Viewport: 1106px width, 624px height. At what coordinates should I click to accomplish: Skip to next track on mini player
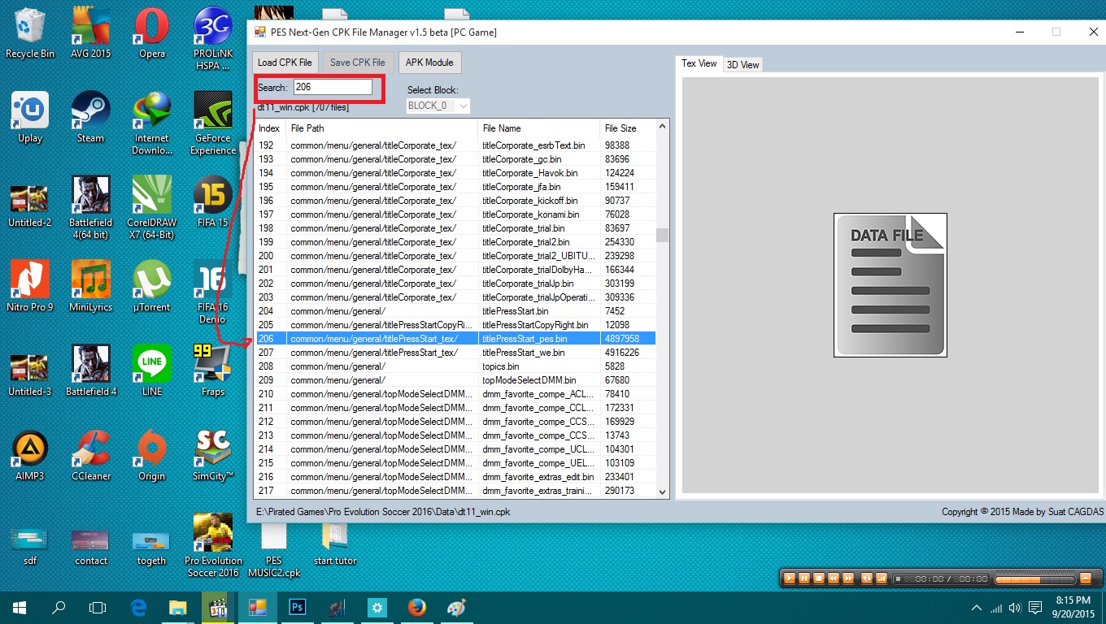click(848, 578)
